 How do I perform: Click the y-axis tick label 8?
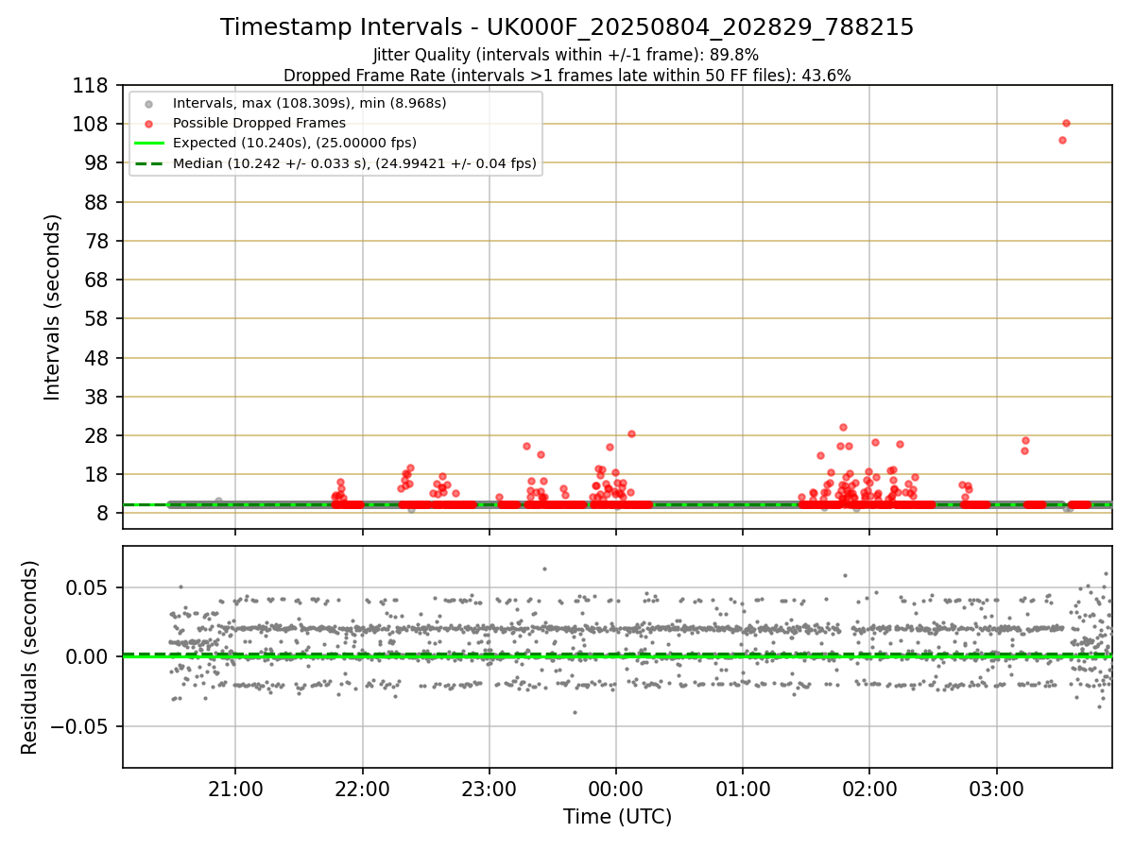coord(104,514)
